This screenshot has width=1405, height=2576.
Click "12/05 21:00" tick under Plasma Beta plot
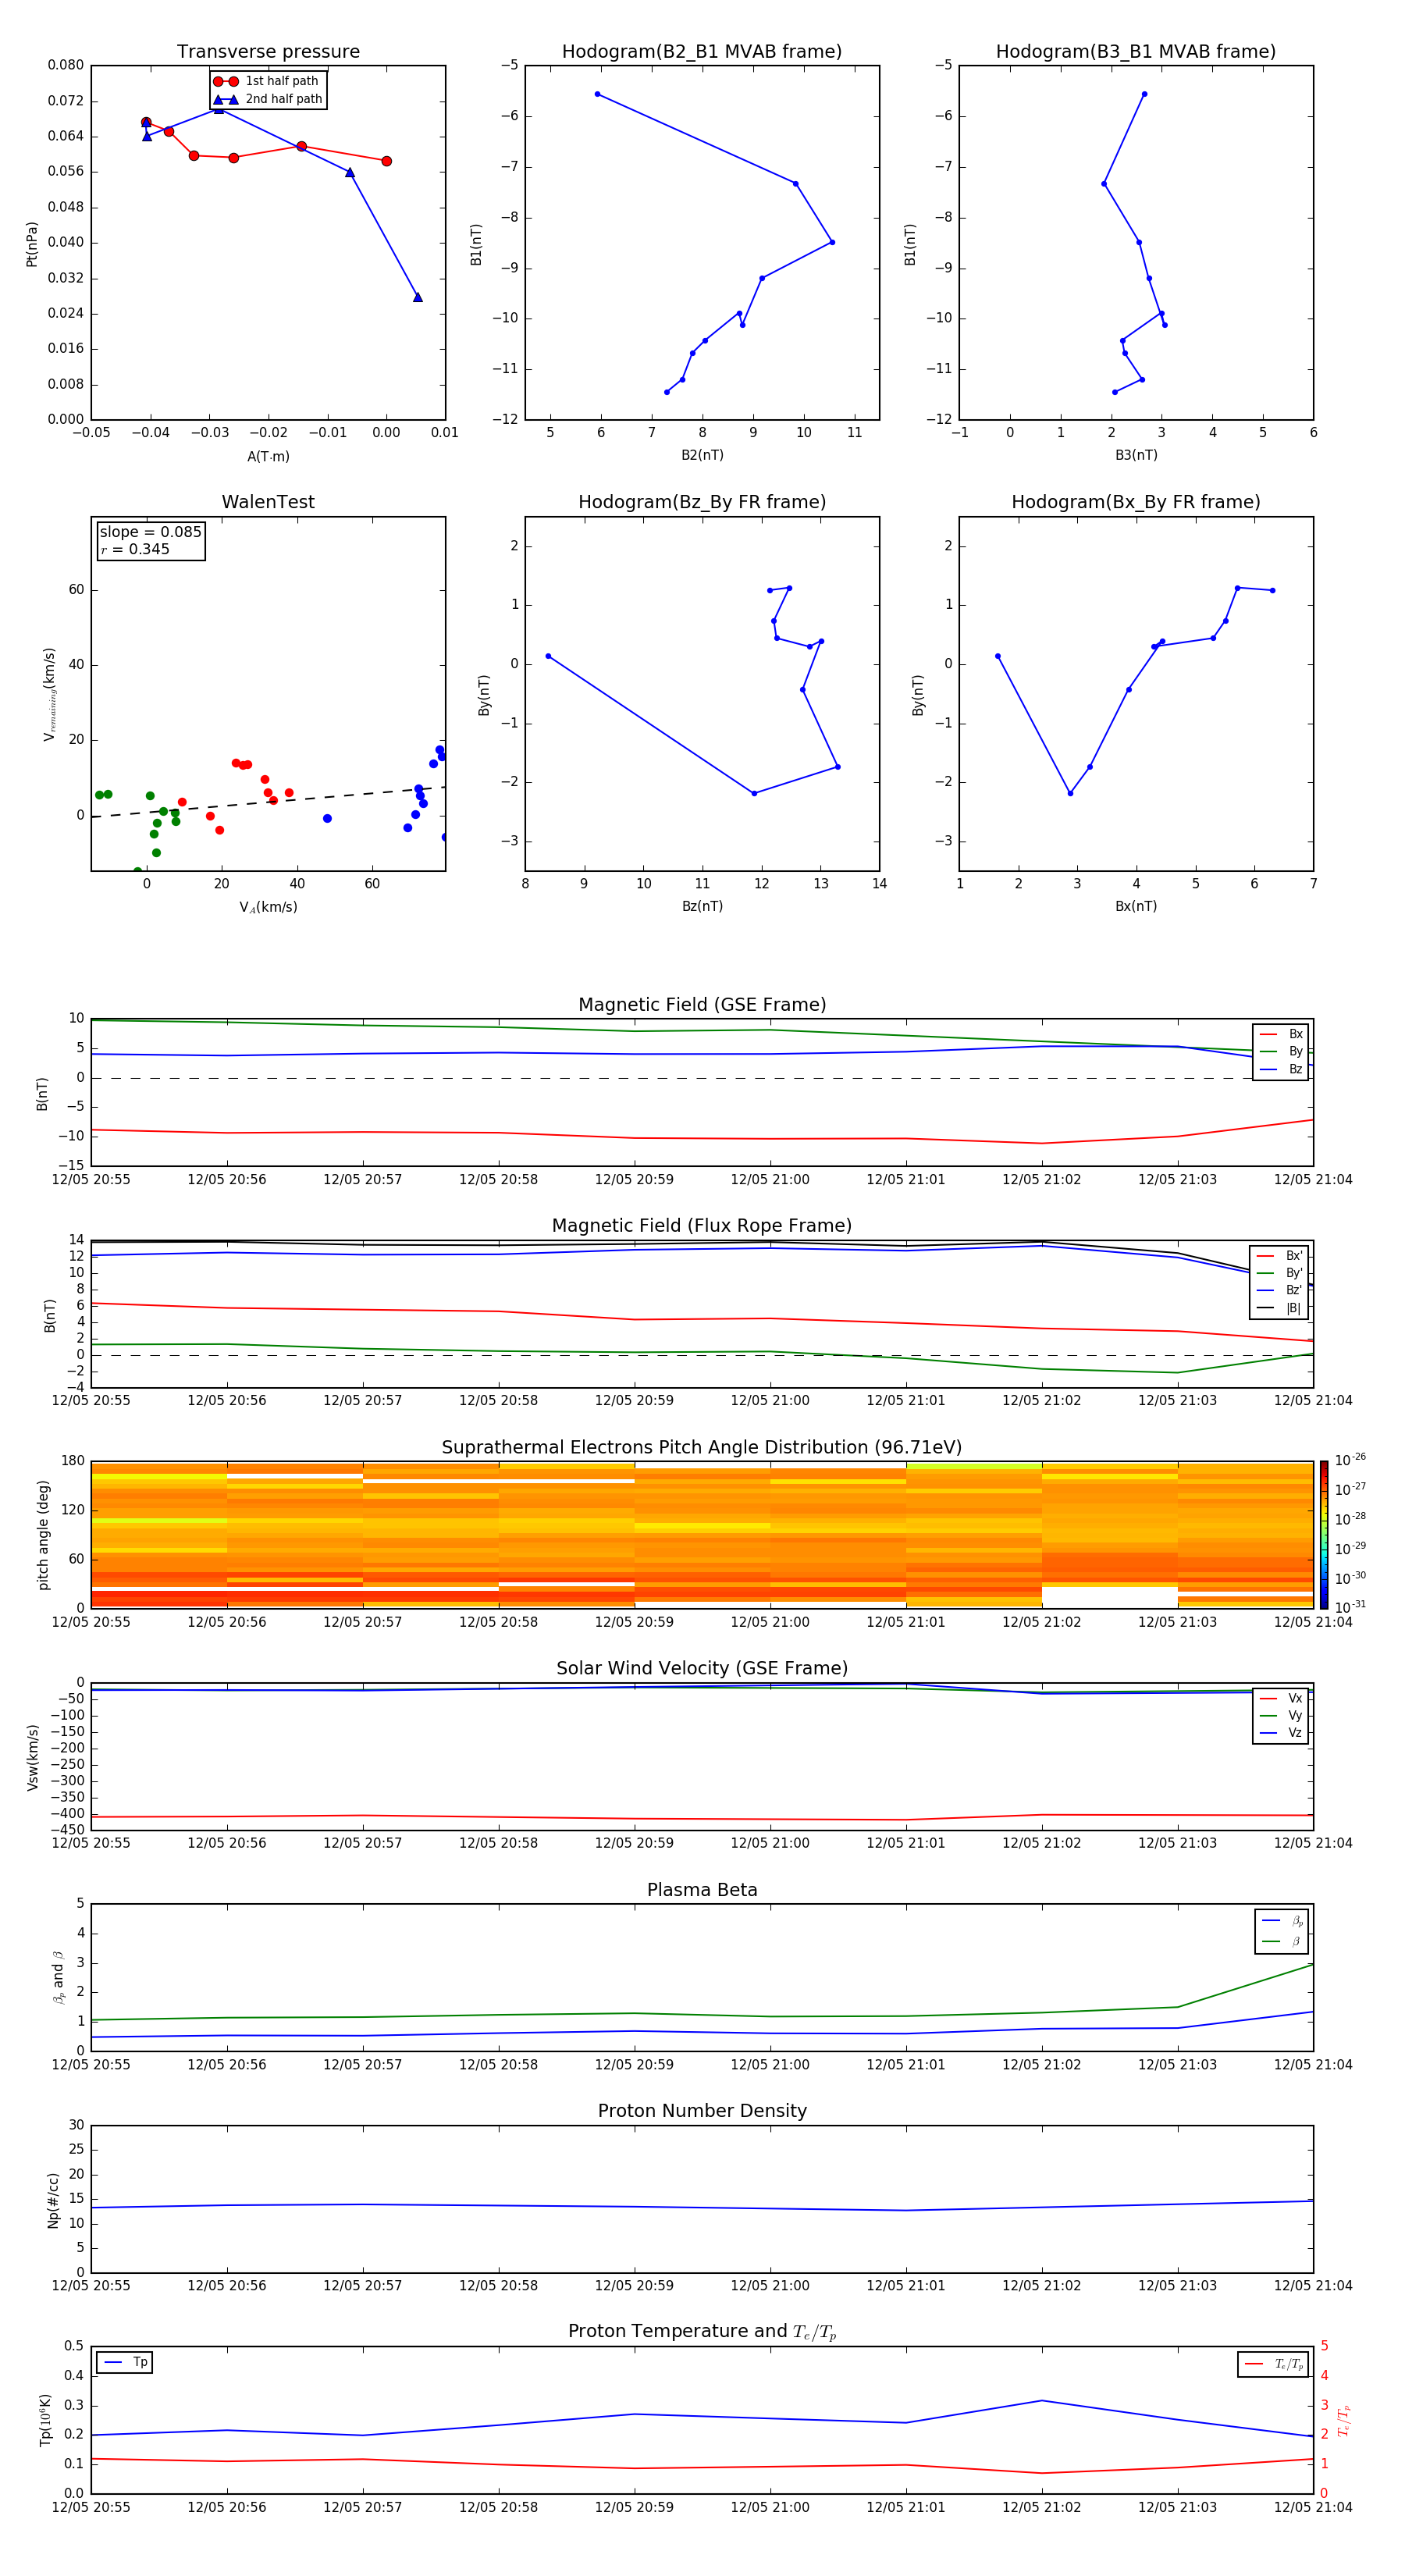(770, 2065)
